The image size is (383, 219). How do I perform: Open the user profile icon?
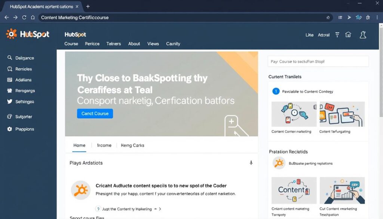pos(363,35)
